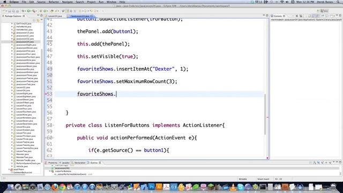The height and width of the screenshot is (193, 343).
Task: Open the Window menu
Action: click(111, 2)
